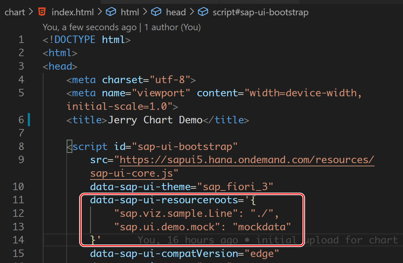Open the head element breadcrumb
The width and height of the screenshot is (403, 263).
(x=176, y=12)
